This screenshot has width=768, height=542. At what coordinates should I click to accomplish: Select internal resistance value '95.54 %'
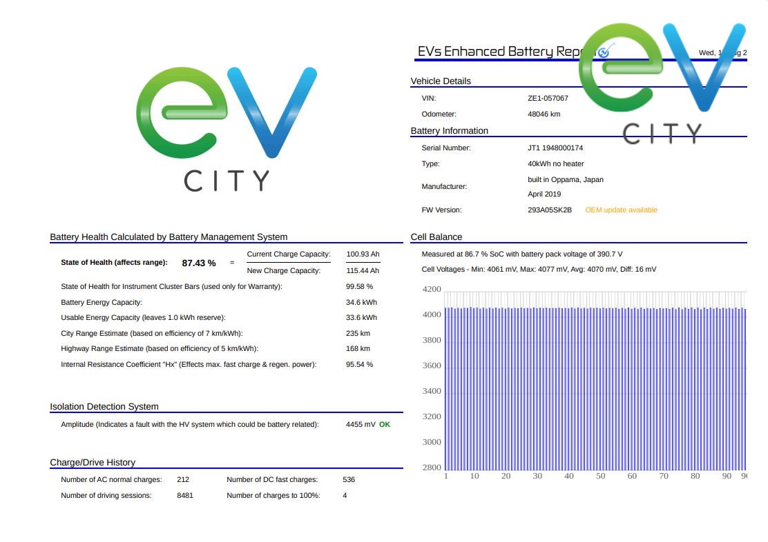pos(360,364)
